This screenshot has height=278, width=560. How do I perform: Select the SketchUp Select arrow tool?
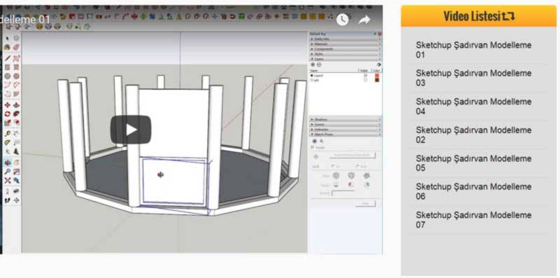tap(7, 38)
